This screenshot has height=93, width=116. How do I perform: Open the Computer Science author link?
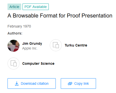tap(38, 63)
